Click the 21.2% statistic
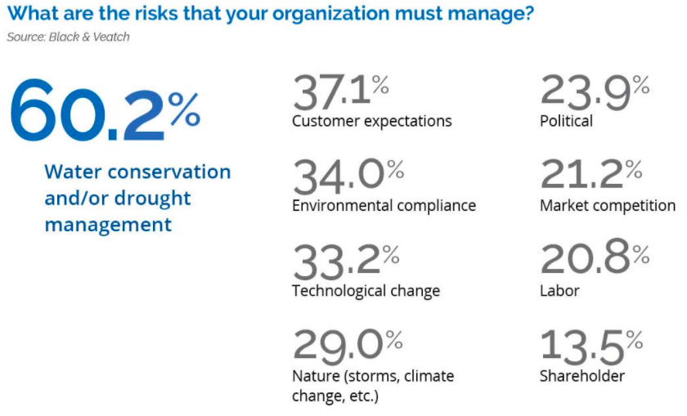 (591, 176)
